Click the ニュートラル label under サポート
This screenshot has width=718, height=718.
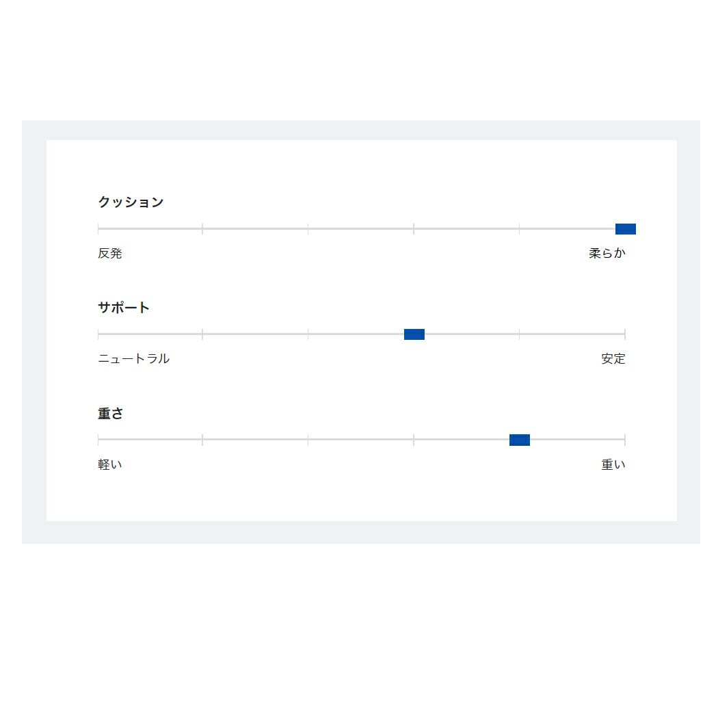point(133,358)
